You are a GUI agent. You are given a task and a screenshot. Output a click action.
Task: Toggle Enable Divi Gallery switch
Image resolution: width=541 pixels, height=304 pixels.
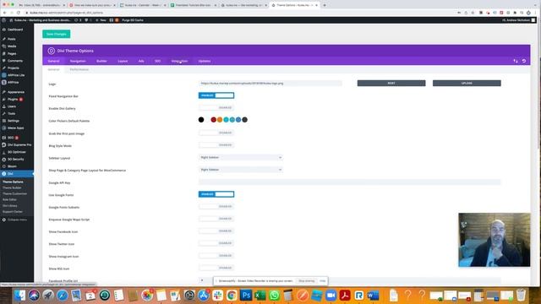tap(216, 108)
